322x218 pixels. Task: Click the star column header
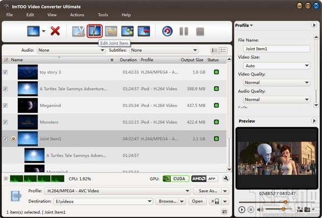click(112, 60)
